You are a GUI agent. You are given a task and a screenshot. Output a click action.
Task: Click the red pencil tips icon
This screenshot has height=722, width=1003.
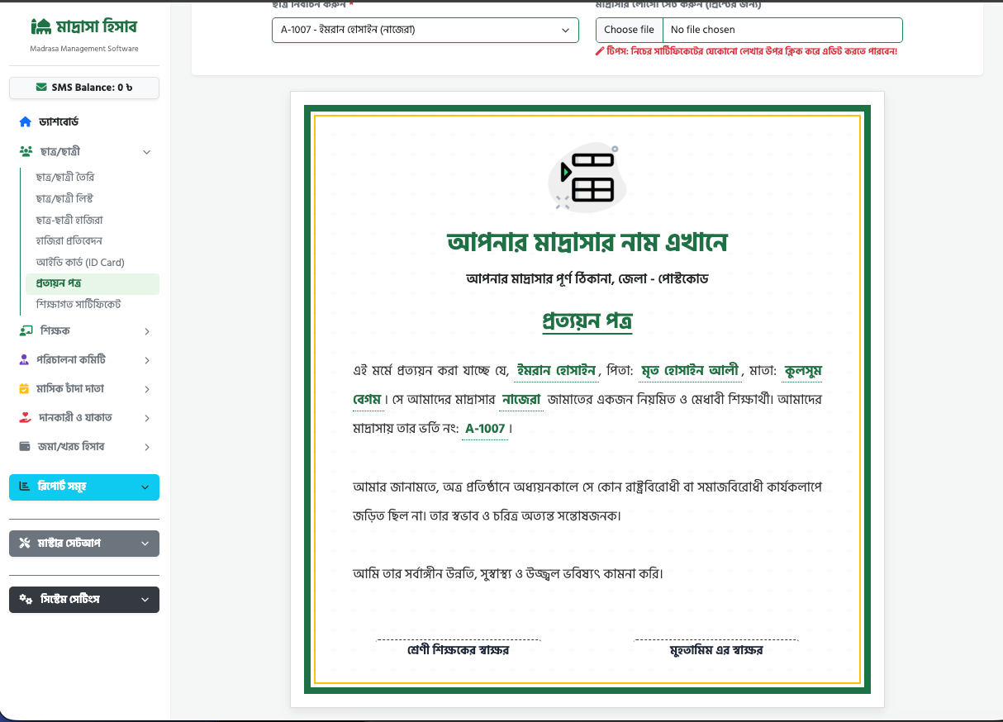click(600, 51)
